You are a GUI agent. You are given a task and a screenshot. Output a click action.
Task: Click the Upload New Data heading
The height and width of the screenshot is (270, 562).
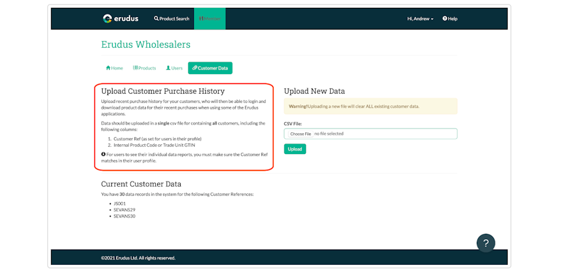click(314, 91)
